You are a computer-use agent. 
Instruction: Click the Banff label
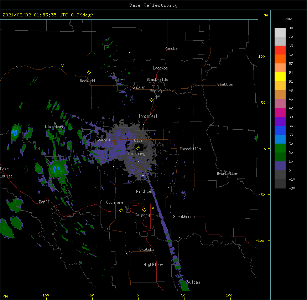tap(44, 202)
